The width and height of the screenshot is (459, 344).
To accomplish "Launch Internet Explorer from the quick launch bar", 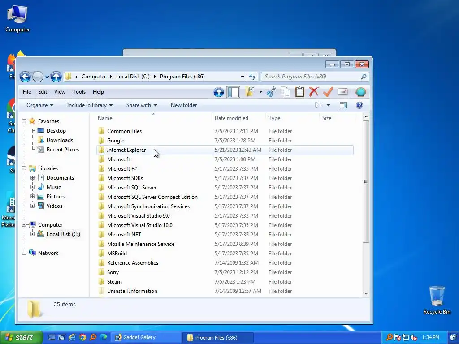I will tap(72, 337).
